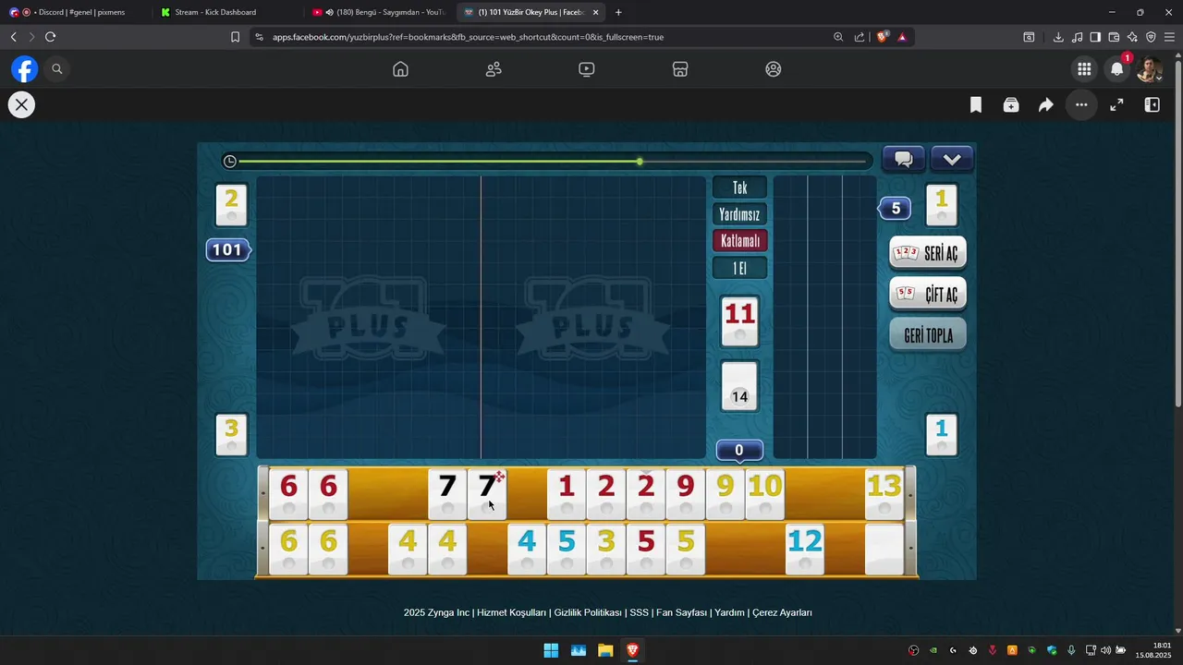Open Facebook Home tab
Viewport: 1183px width, 665px height.
tap(400, 69)
